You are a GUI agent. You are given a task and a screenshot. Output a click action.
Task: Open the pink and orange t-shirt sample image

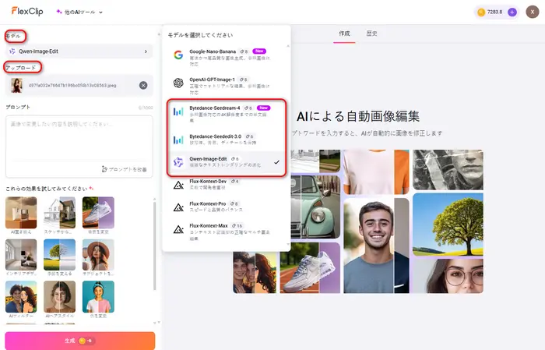(376, 172)
